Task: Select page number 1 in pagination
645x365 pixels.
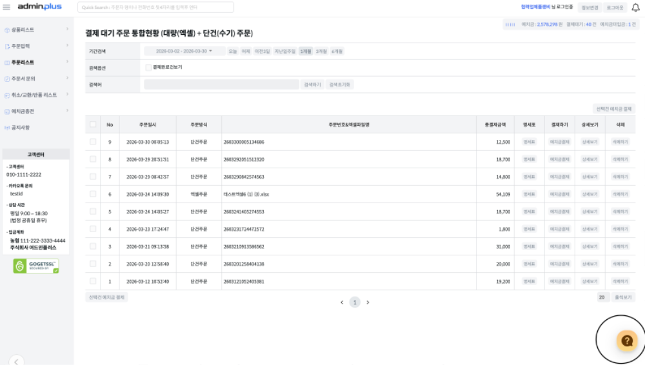Action: 355,302
